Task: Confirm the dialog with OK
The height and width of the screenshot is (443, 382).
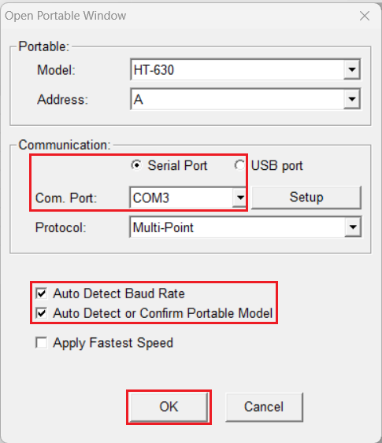Action: (x=169, y=407)
